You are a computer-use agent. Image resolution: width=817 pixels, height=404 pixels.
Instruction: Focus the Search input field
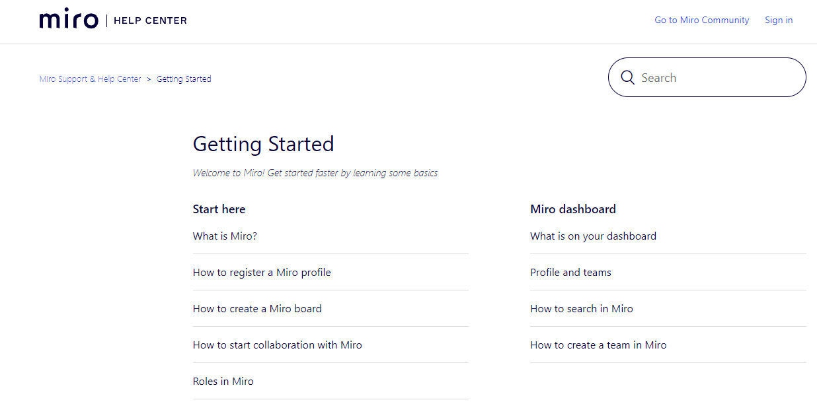point(707,77)
